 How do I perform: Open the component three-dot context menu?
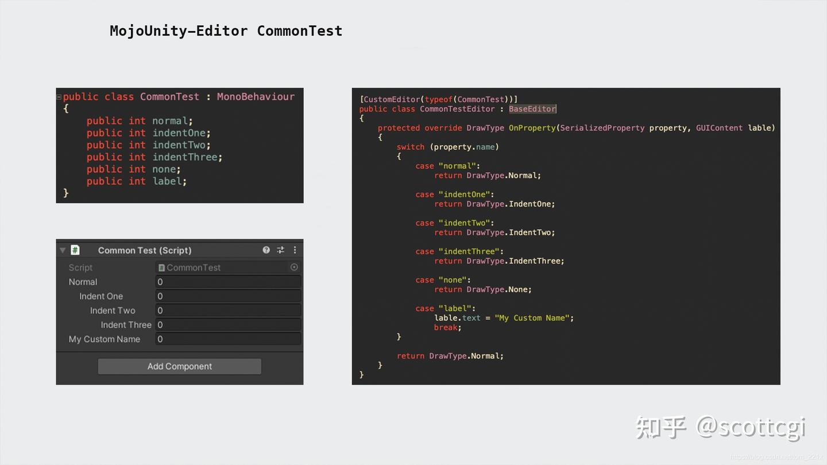tap(295, 250)
